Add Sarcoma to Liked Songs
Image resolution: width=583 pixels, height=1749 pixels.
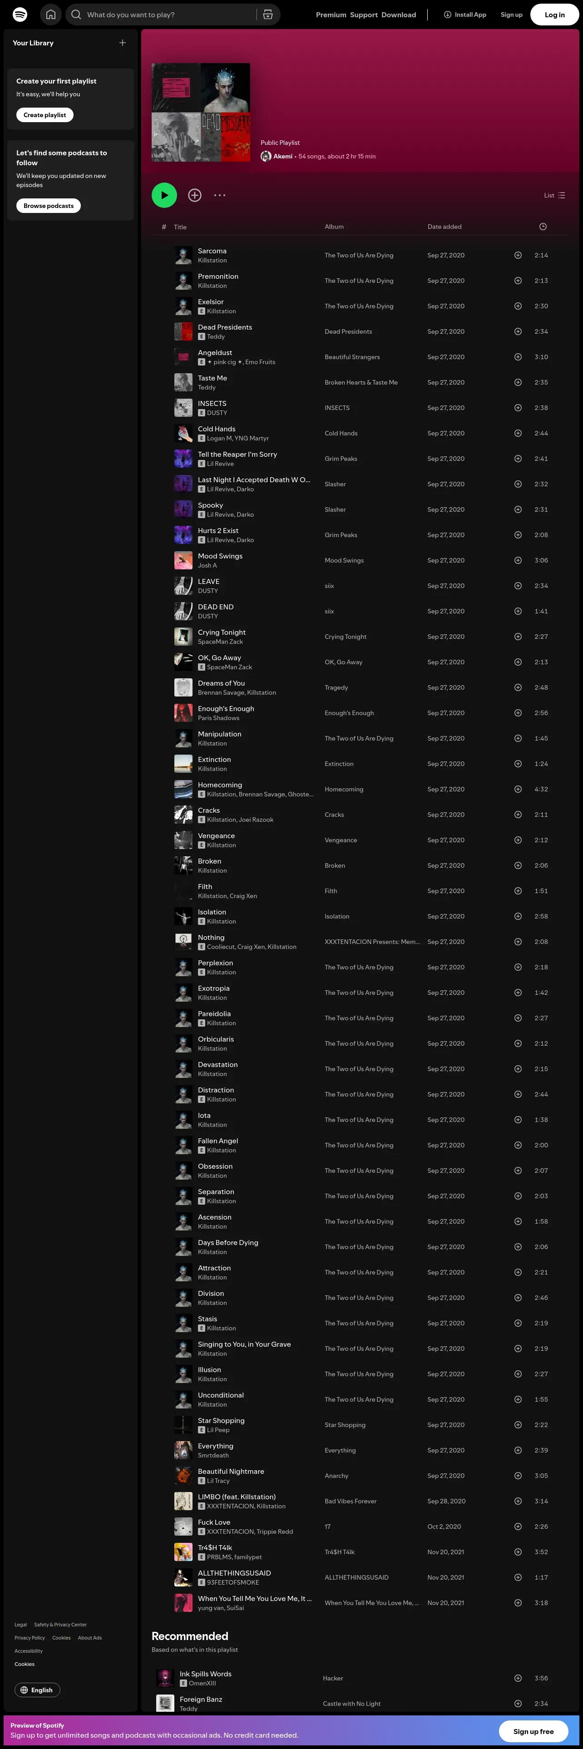518,255
